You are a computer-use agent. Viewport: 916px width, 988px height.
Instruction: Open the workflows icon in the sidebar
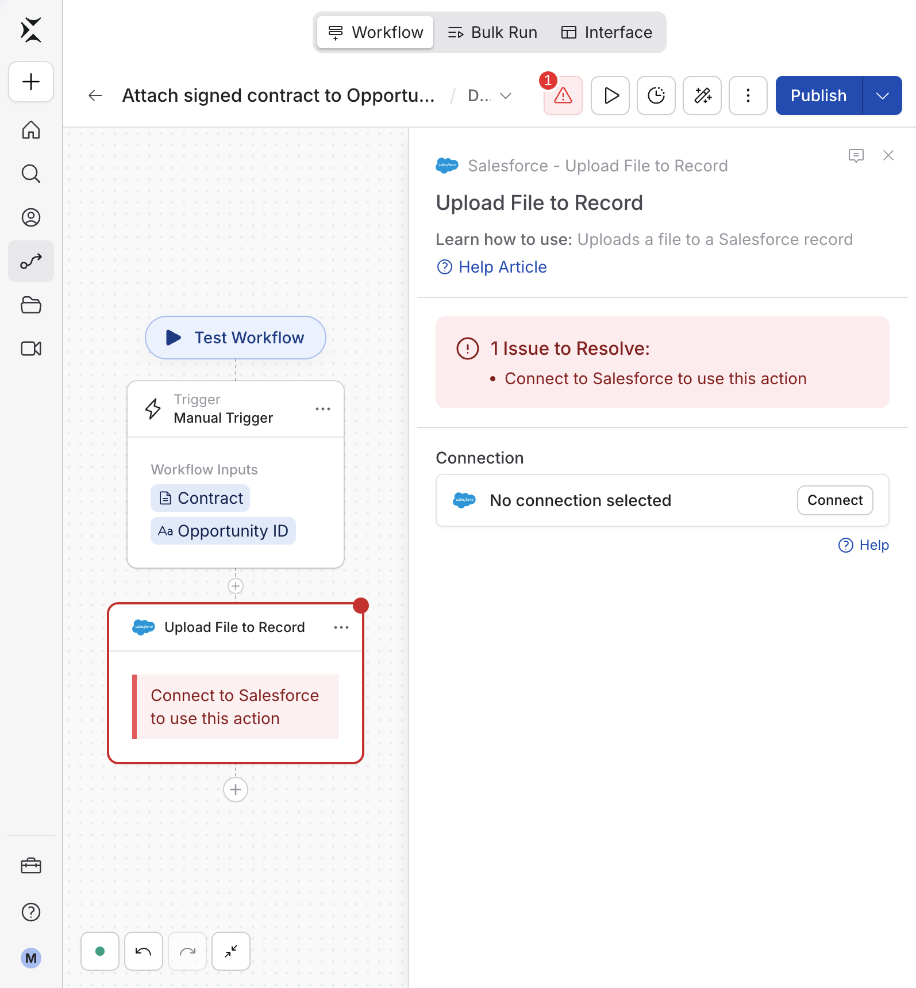31,261
